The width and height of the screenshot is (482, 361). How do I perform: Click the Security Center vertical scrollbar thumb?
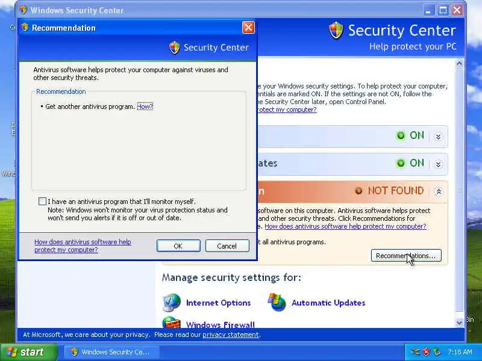point(459,190)
